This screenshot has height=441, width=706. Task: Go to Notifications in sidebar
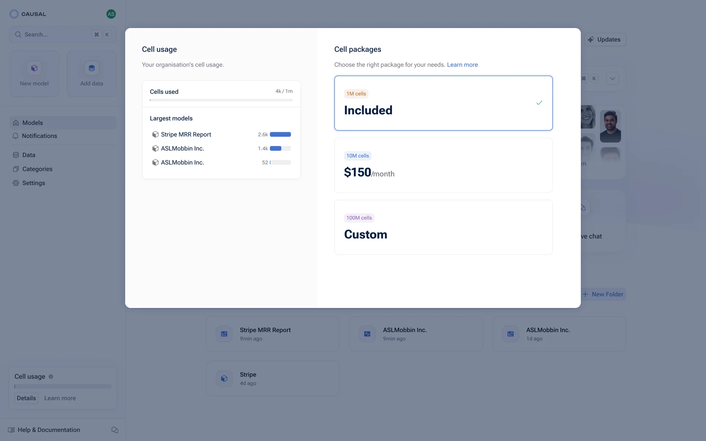tap(39, 136)
